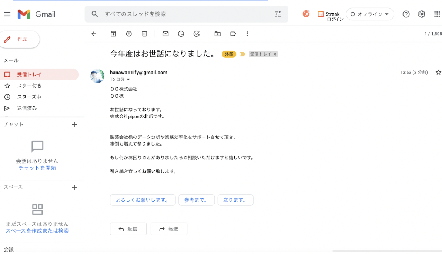This screenshot has height=254, width=442.
Task: Mark the message as unread
Action: coord(165,34)
